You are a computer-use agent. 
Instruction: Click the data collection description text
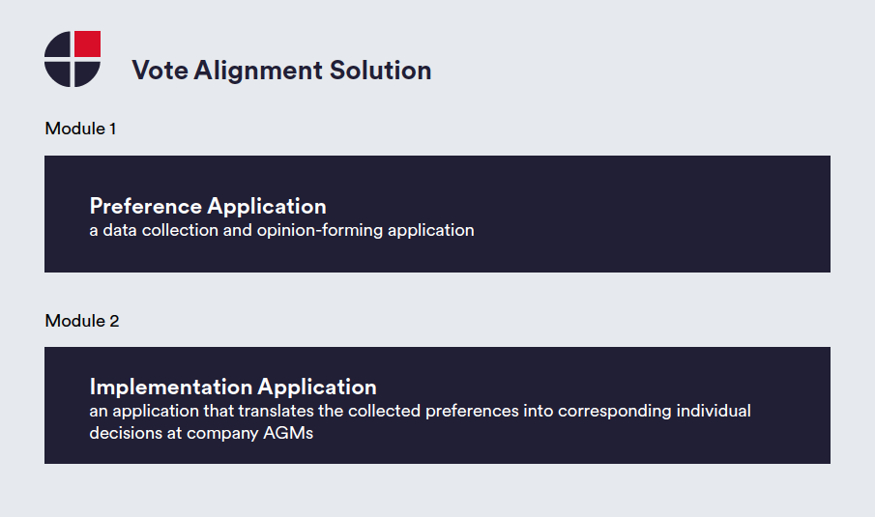tap(281, 230)
